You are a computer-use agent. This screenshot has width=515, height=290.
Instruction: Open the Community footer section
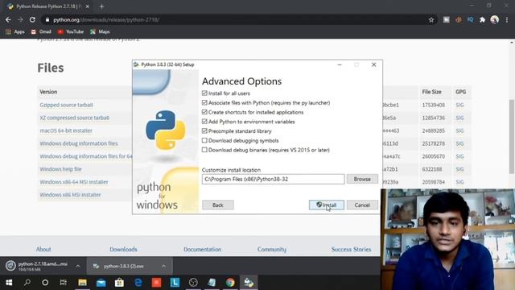click(272, 249)
